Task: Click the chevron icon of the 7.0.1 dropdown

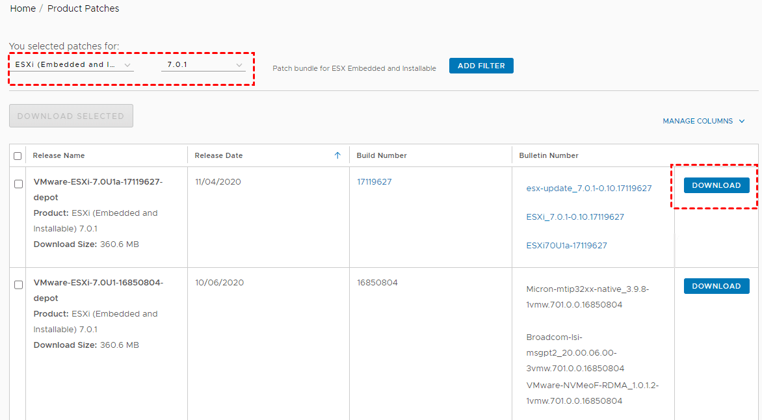Action: (239, 64)
